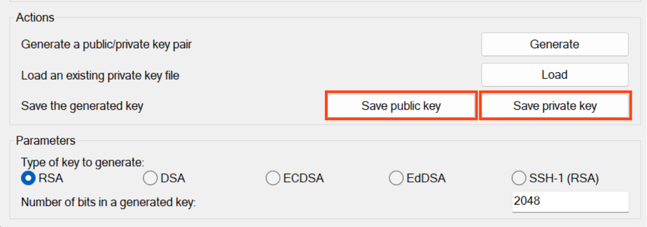The width and height of the screenshot is (647, 227).
Task: Choose the DSA radio circle
Action: tap(150, 178)
